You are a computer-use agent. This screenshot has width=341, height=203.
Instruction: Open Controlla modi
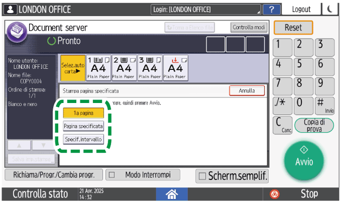(249, 28)
